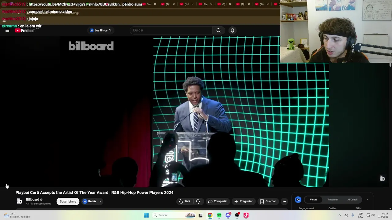Collapse the vidIQ panel with the chevron
Image resolution: width=392 pixels, height=220 pixels.
point(367,200)
